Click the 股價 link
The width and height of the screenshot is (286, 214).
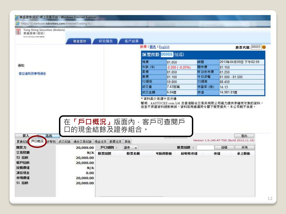coord(143,47)
